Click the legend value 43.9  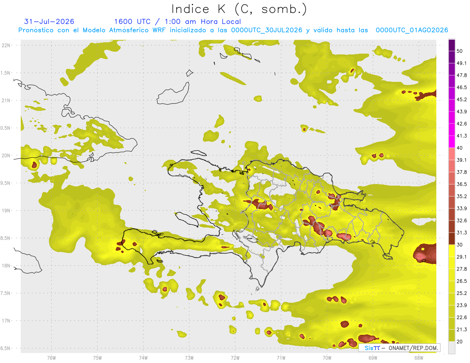(462, 112)
